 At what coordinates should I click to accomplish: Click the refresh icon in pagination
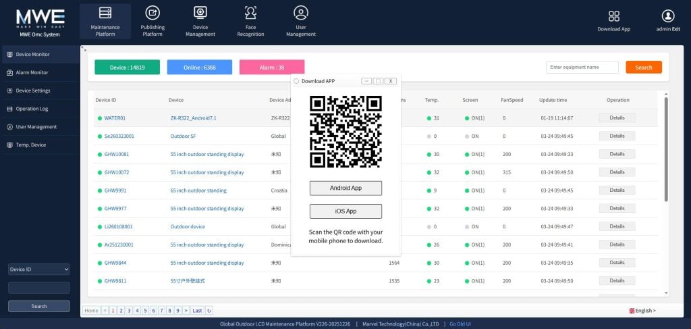(209, 311)
